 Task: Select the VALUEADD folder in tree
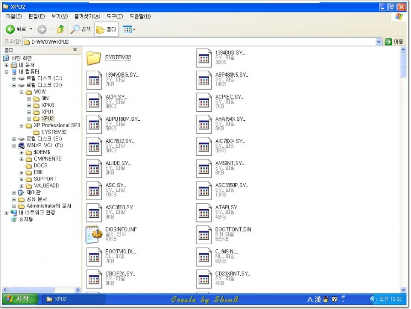[x=47, y=186]
